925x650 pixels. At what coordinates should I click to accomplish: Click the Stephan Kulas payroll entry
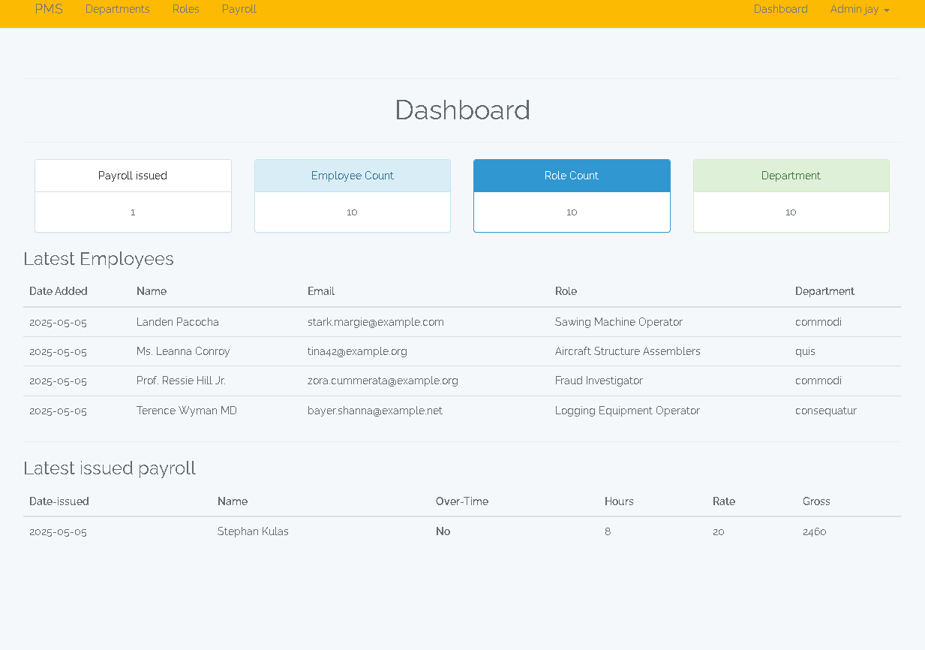tap(253, 531)
